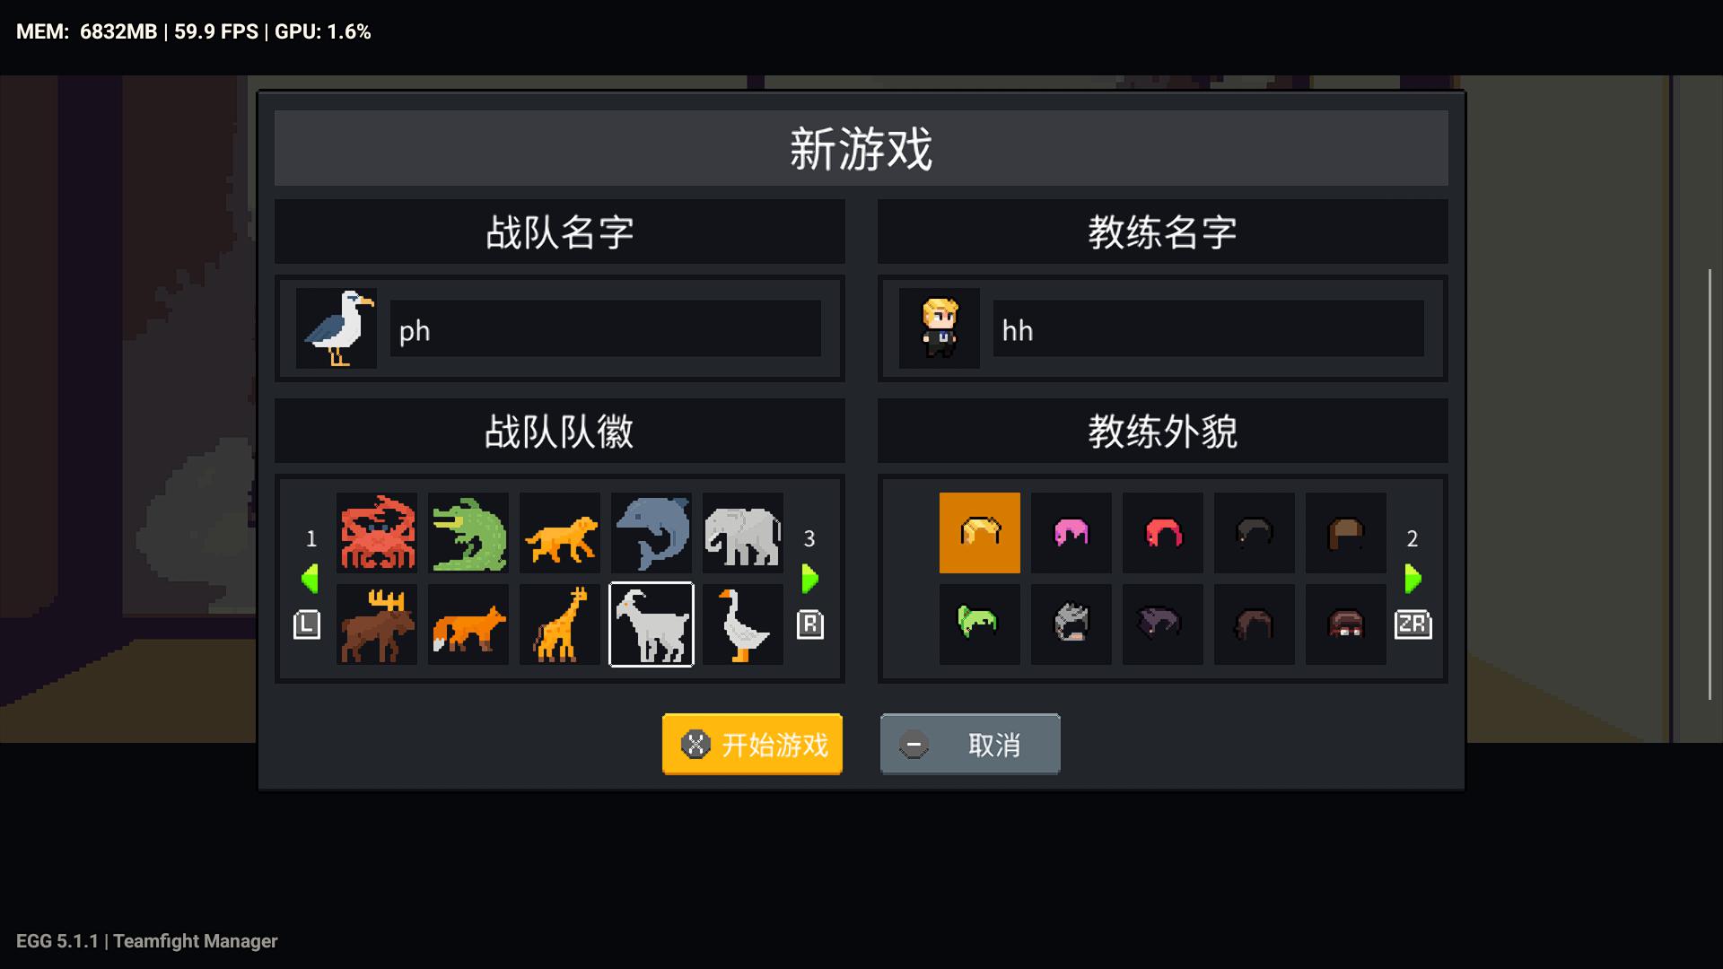Screen dimensions: 1723x969
Task: Select the white goose emblem
Action: tap(743, 624)
